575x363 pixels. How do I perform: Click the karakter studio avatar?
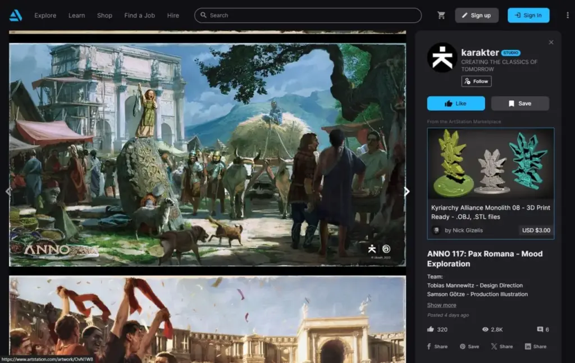coord(441,57)
